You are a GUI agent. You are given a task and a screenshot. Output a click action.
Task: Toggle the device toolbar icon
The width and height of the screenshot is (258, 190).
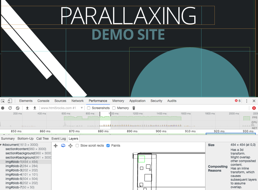click(x=10, y=101)
